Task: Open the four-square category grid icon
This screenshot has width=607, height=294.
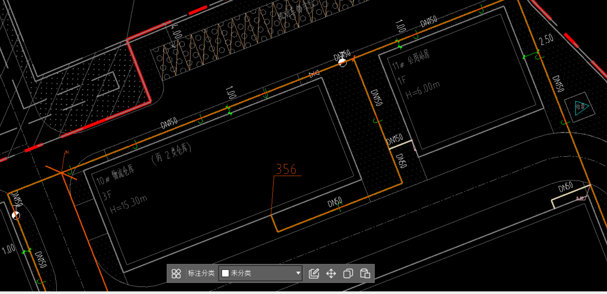Action: tap(176, 273)
